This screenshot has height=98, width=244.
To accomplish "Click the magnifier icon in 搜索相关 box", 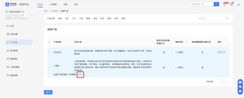I will click(x=227, y=18).
